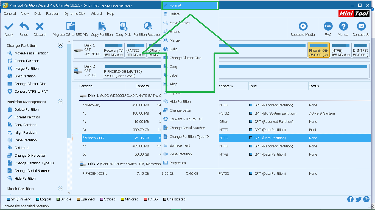Select the F:PHOENIXOS L bar on Disk 2
Image resolution: width=375 pixels, height=210 pixels.
click(236, 71)
